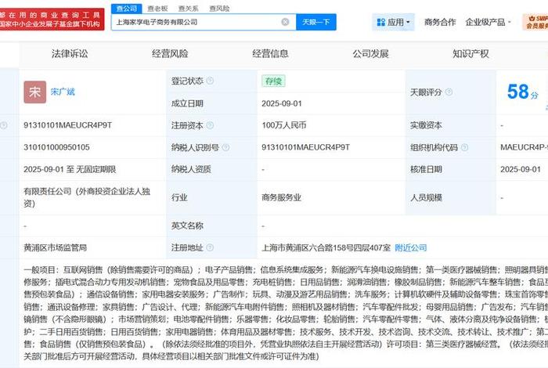Click the 商务服务业 industry value
Screen dimensions: 548x368
[281, 197]
